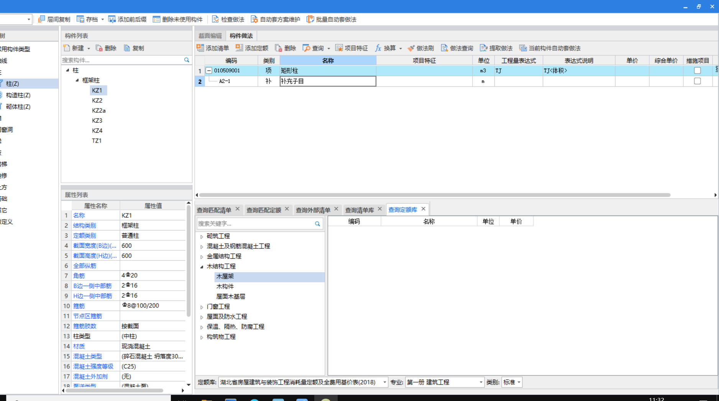This screenshot has height=401, width=719.
Task: Click the 添加定额 icon
Action: click(239, 48)
